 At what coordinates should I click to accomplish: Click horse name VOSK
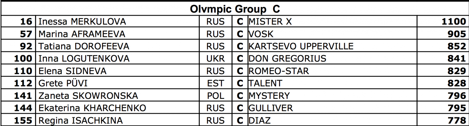(261, 34)
